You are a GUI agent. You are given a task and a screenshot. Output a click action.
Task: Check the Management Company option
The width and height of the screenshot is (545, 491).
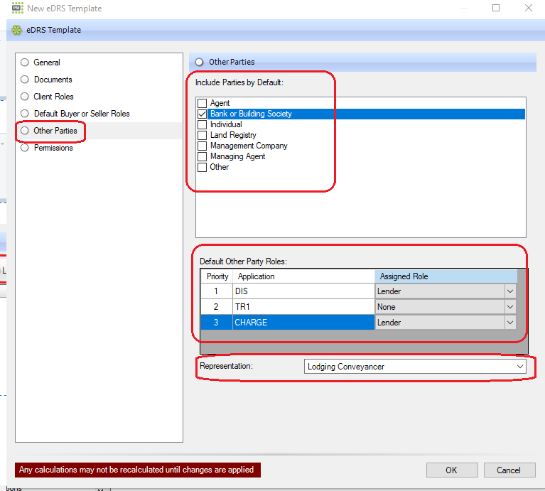click(x=203, y=146)
